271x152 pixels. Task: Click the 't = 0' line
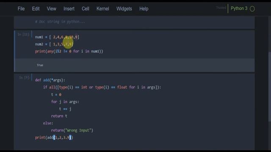[56, 95]
